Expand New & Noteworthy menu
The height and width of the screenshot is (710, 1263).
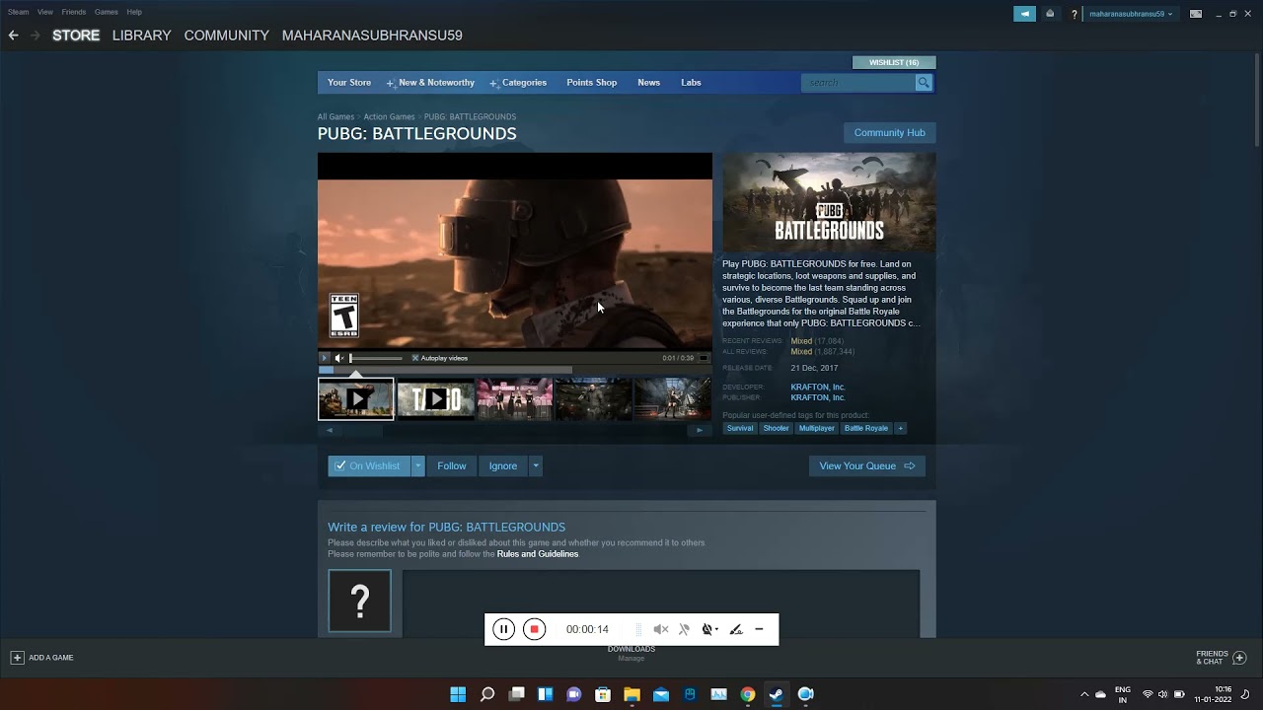(431, 83)
